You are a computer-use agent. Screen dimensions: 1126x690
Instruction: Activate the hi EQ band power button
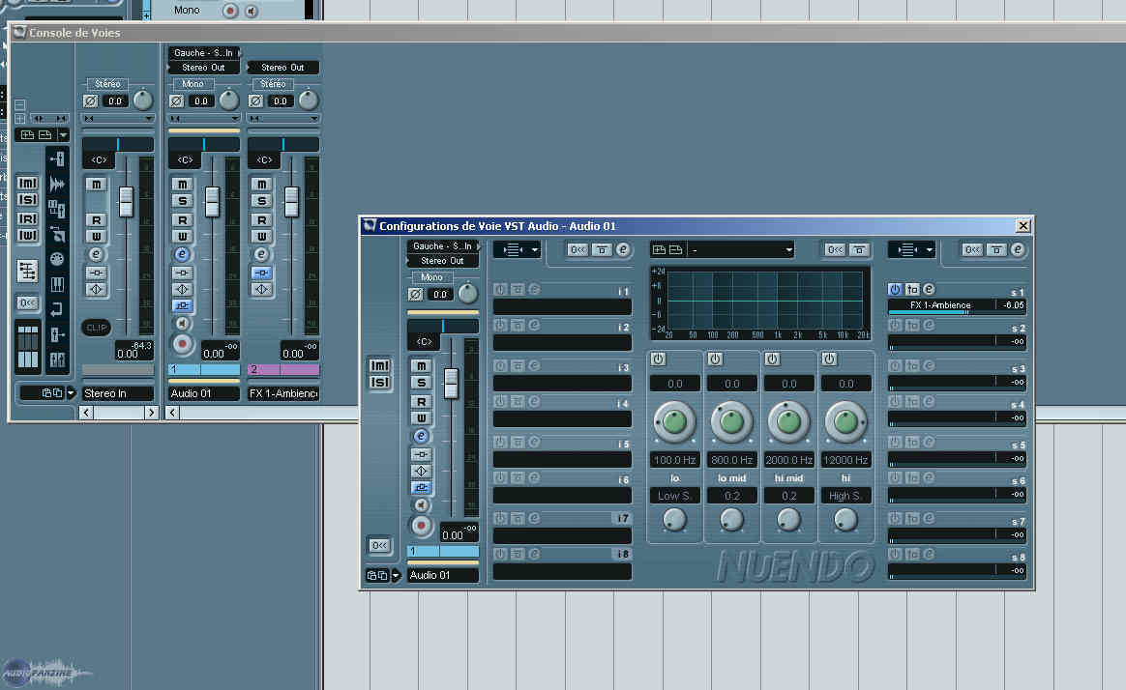[829, 359]
